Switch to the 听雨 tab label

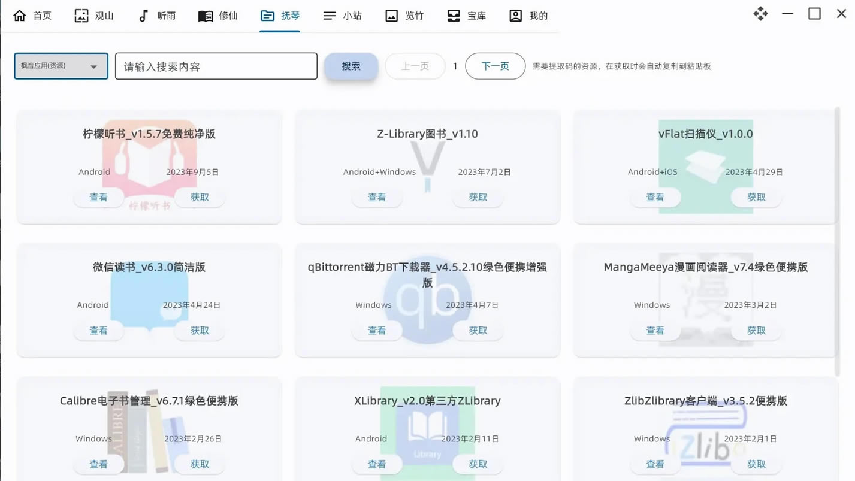167,16
